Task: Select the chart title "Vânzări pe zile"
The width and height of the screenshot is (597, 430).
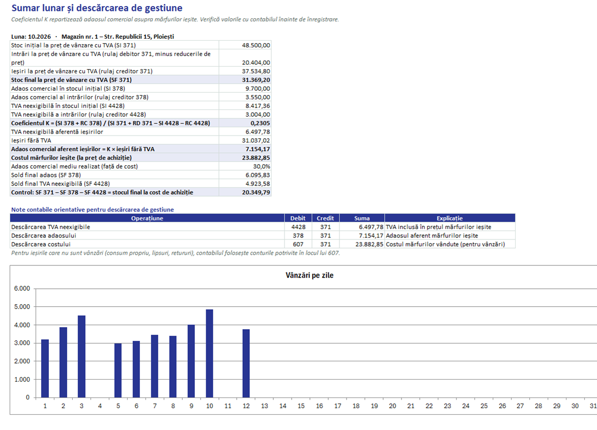Action: [309, 275]
